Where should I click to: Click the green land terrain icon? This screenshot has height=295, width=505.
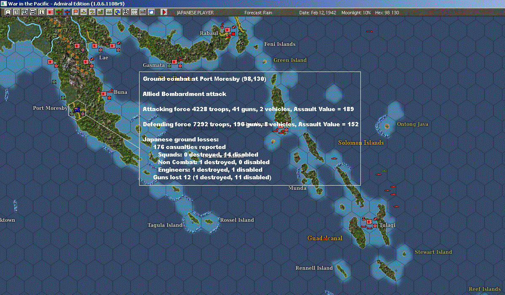[x=100, y=12]
